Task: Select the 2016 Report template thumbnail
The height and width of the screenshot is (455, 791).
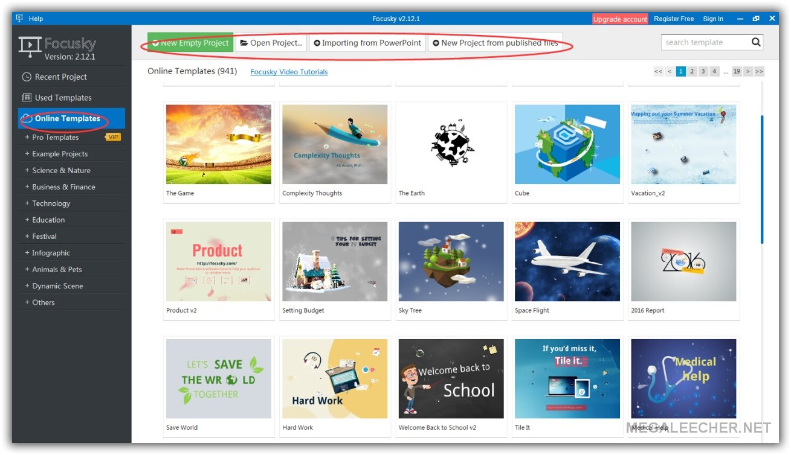Action: tap(683, 261)
